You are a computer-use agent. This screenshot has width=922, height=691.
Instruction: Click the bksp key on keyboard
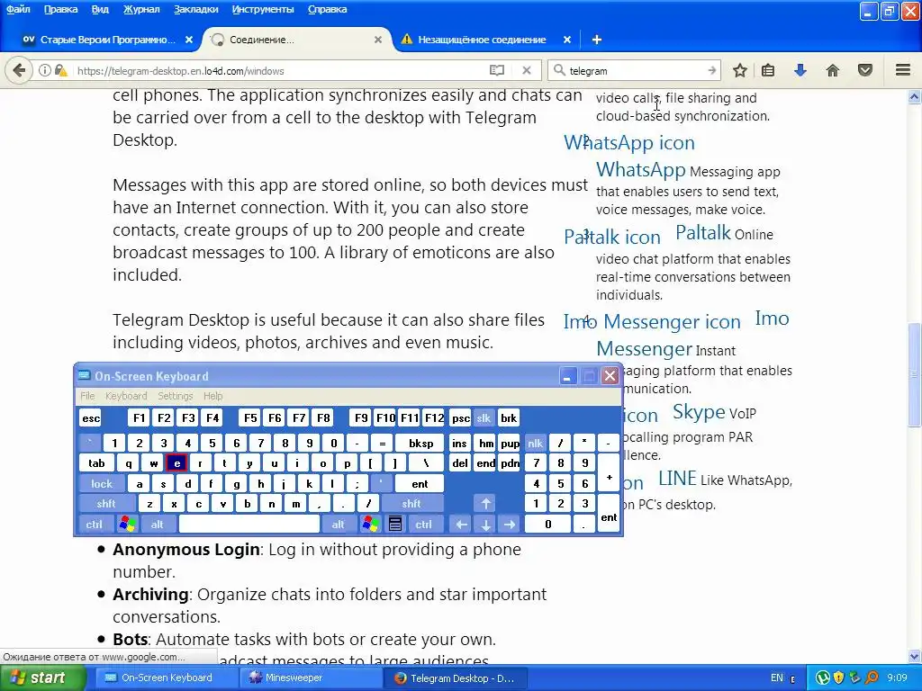pos(421,443)
